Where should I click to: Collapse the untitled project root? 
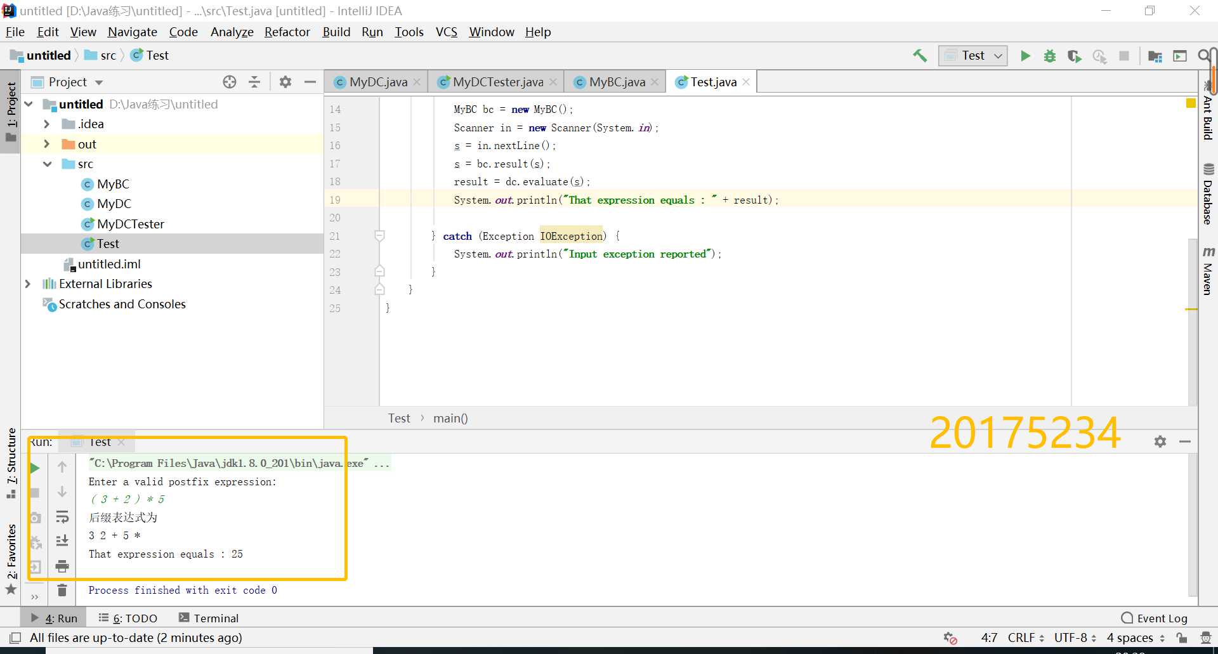coord(29,104)
